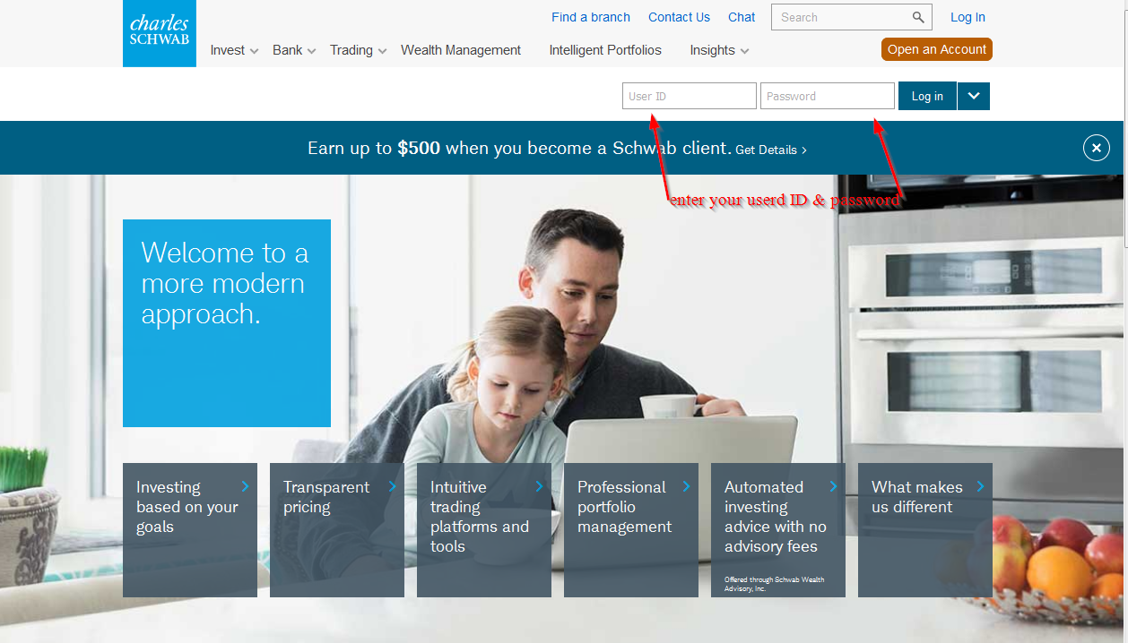The height and width of the screenshot is (643, 1128).
Task: Click the search magnifier icon
Action: click(x=918, y=17)
